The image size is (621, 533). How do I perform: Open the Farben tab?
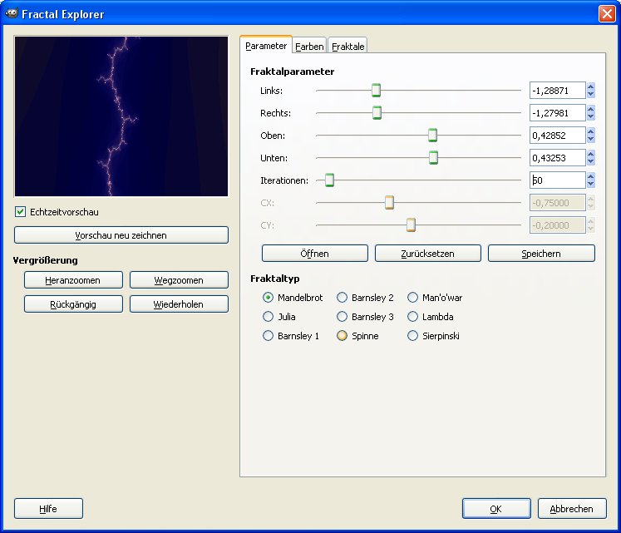(x=309, y=47)
